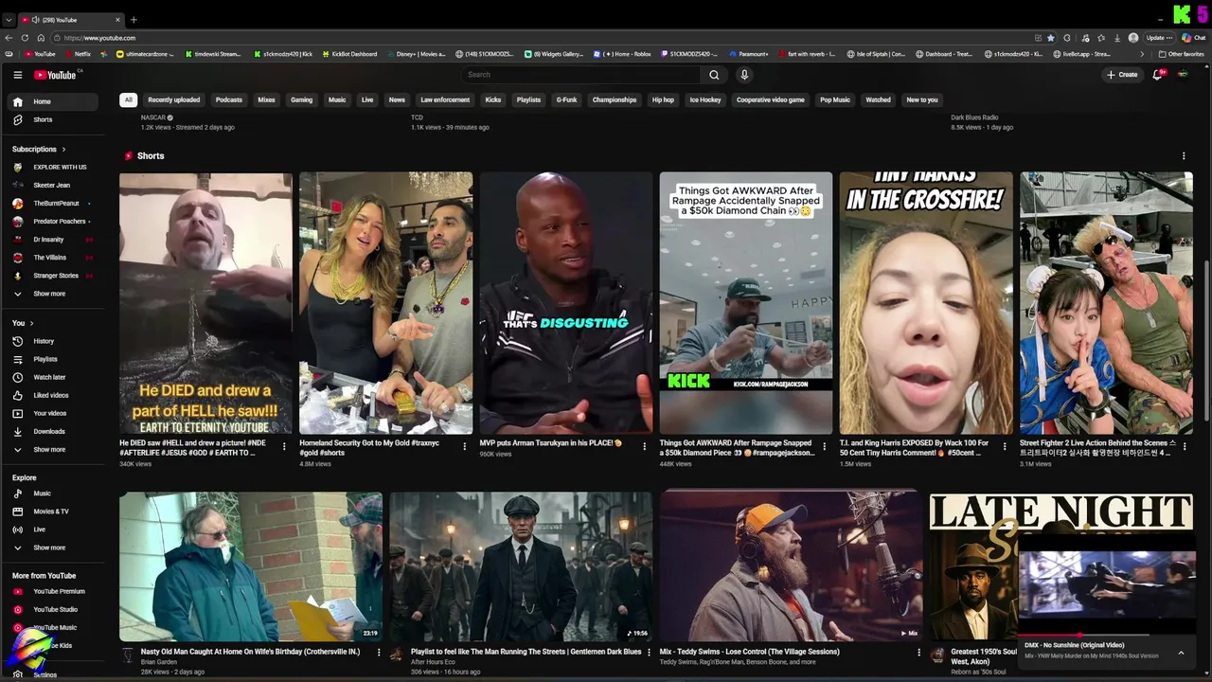Select the Gaming chip
This screenshot has height=682, width=1212.
tap(301, 99)
